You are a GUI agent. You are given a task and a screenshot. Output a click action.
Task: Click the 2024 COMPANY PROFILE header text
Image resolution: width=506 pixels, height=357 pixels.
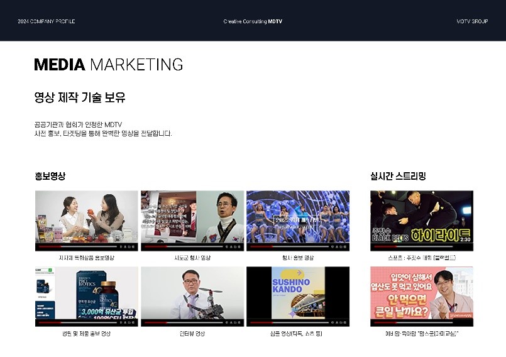pos(46,21)
